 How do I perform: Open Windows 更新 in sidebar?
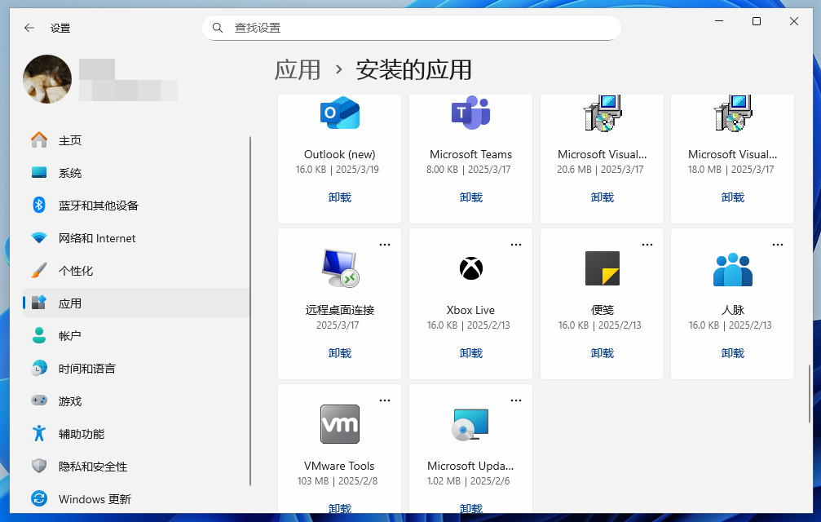pos(136,499)
